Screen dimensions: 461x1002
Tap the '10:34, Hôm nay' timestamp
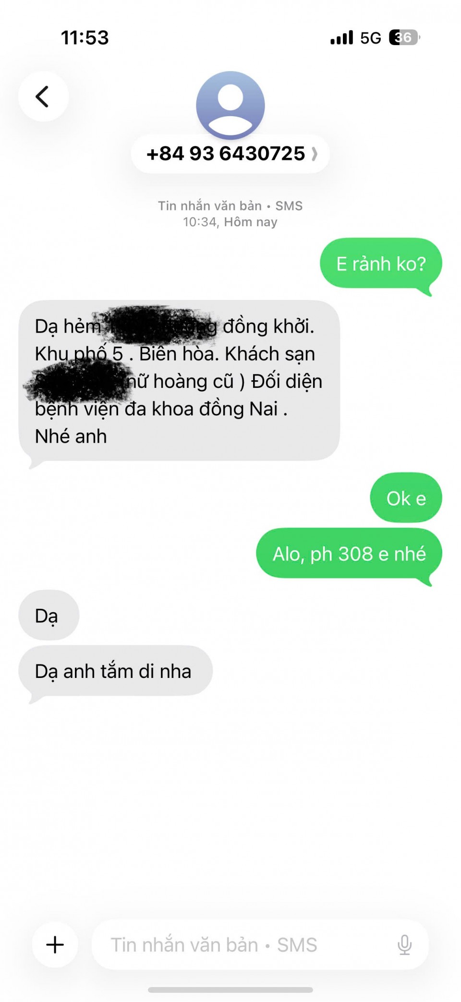[230, 222]
